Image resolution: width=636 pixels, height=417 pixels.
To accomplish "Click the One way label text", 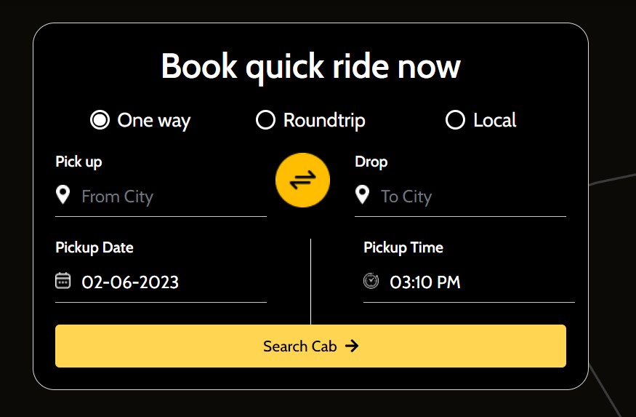I will 153,121.
